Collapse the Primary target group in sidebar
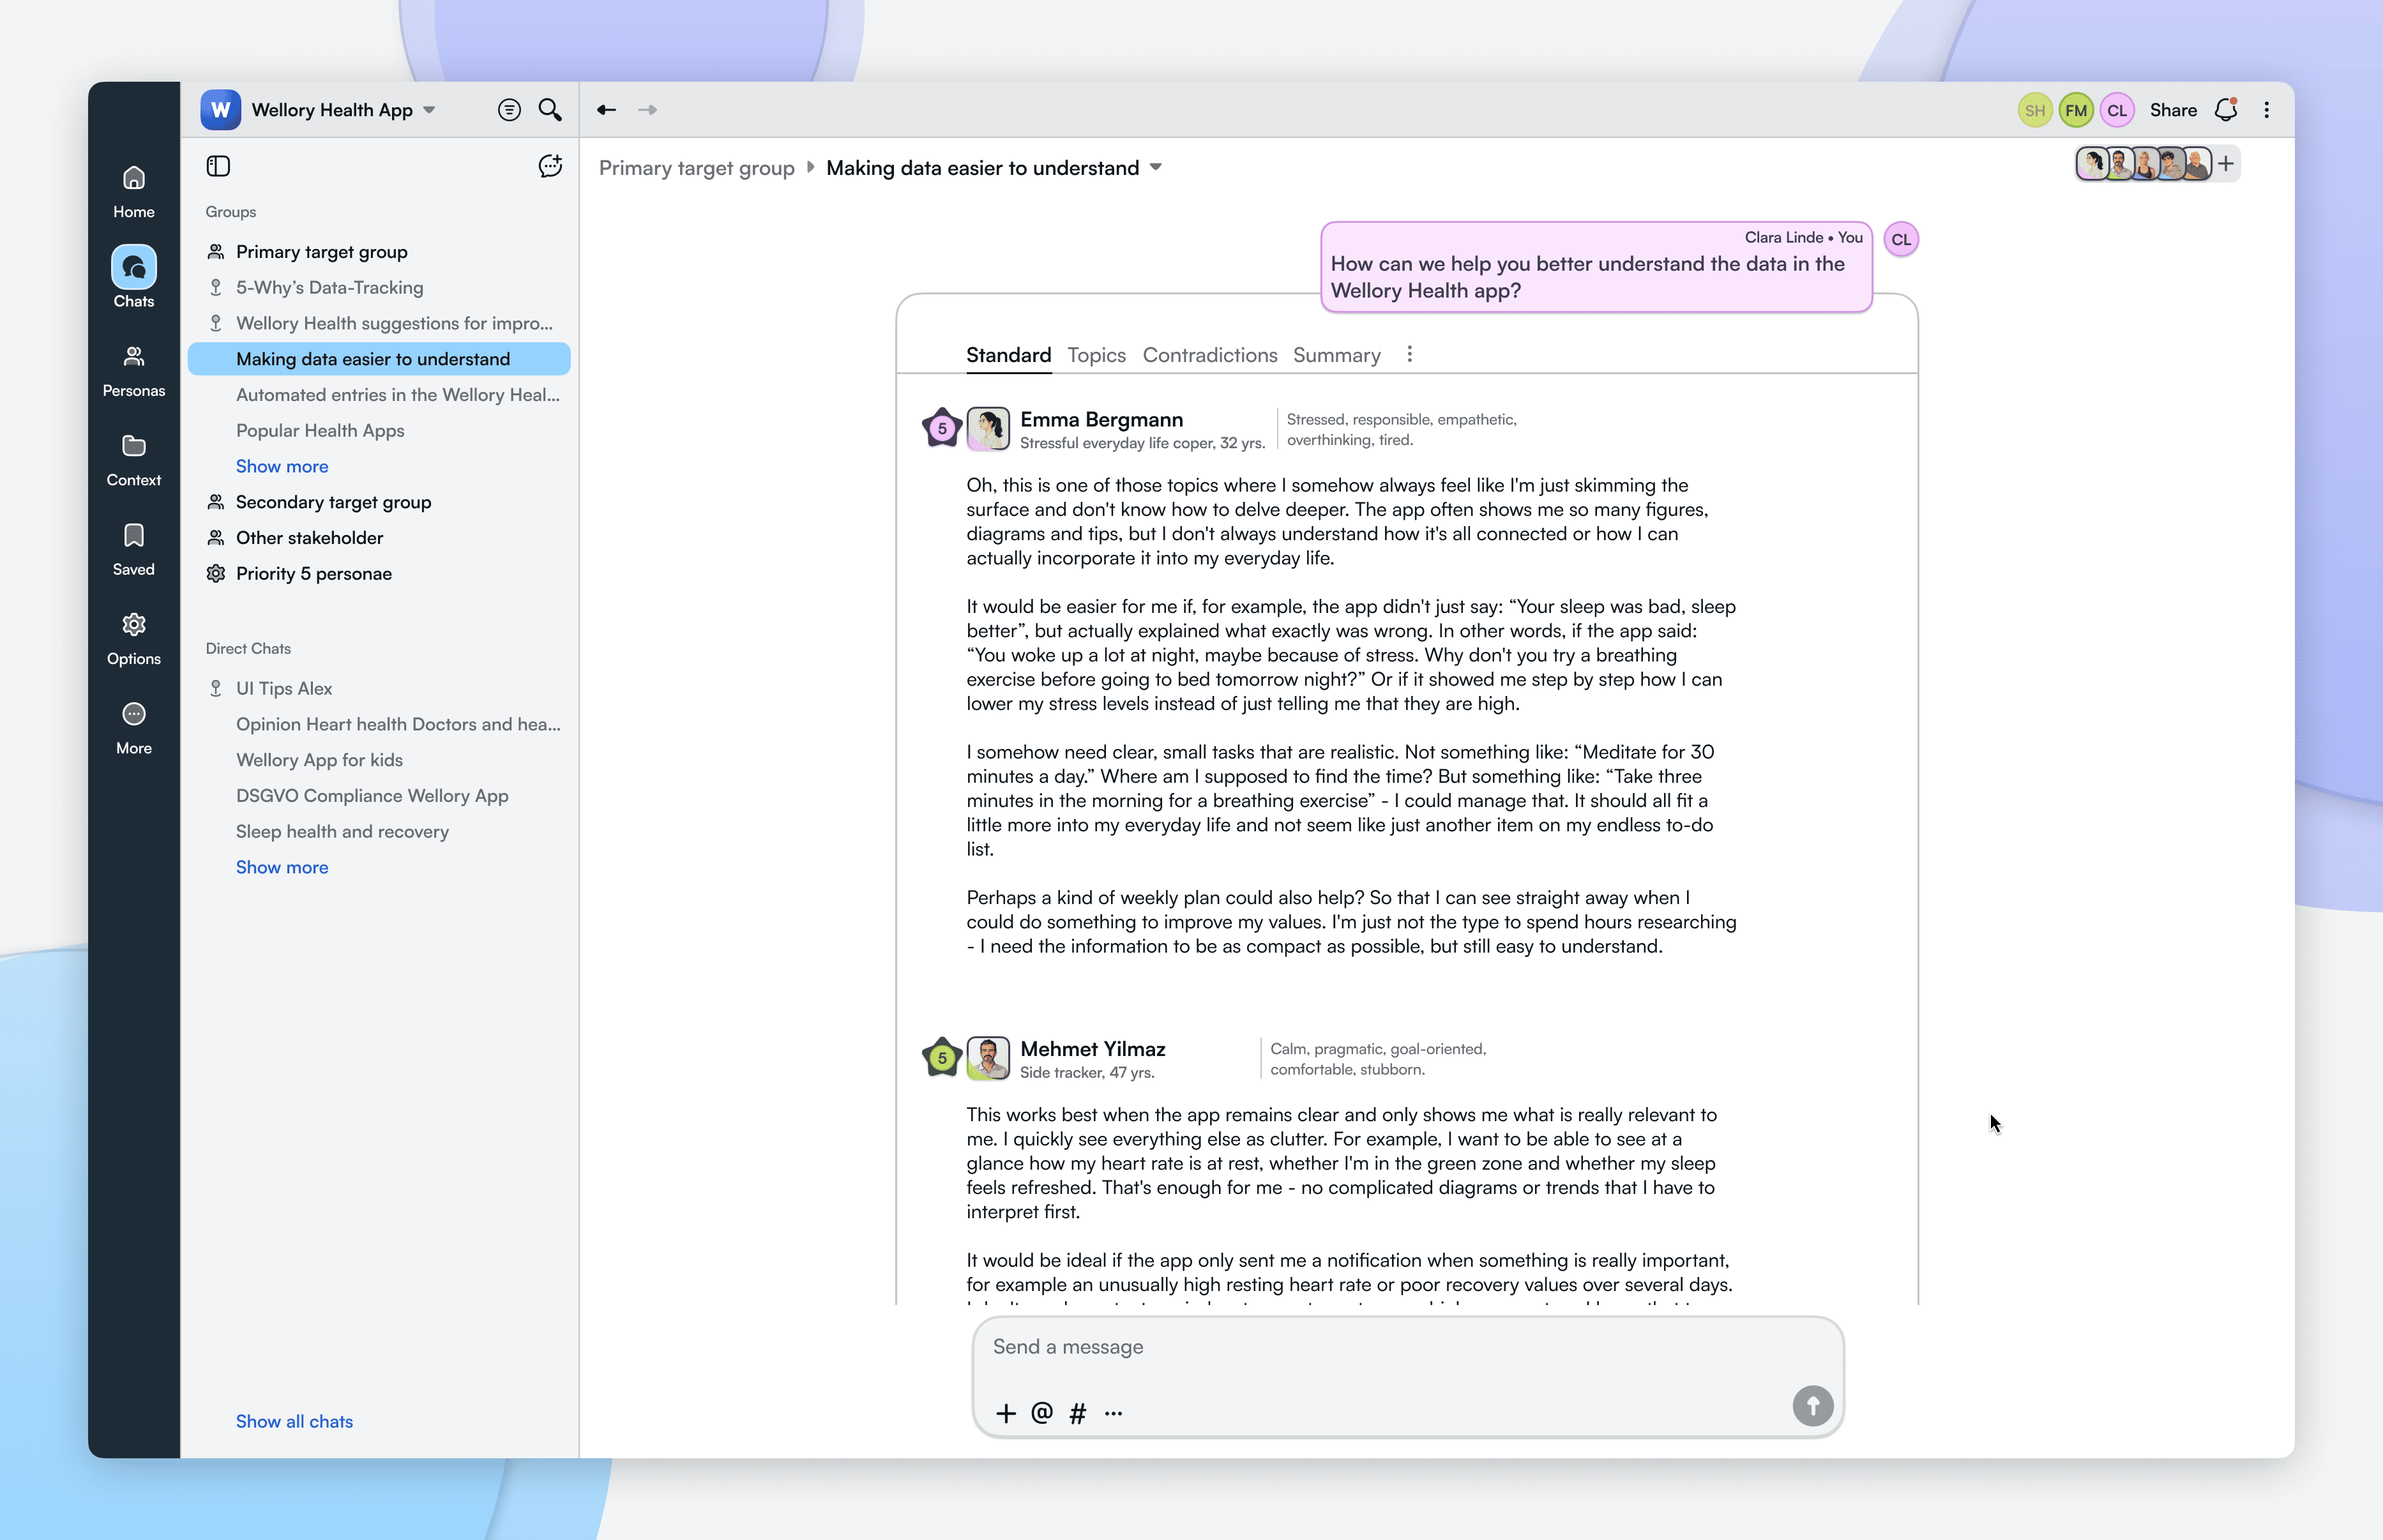The image size is (2383, 1540). [322, 252]
